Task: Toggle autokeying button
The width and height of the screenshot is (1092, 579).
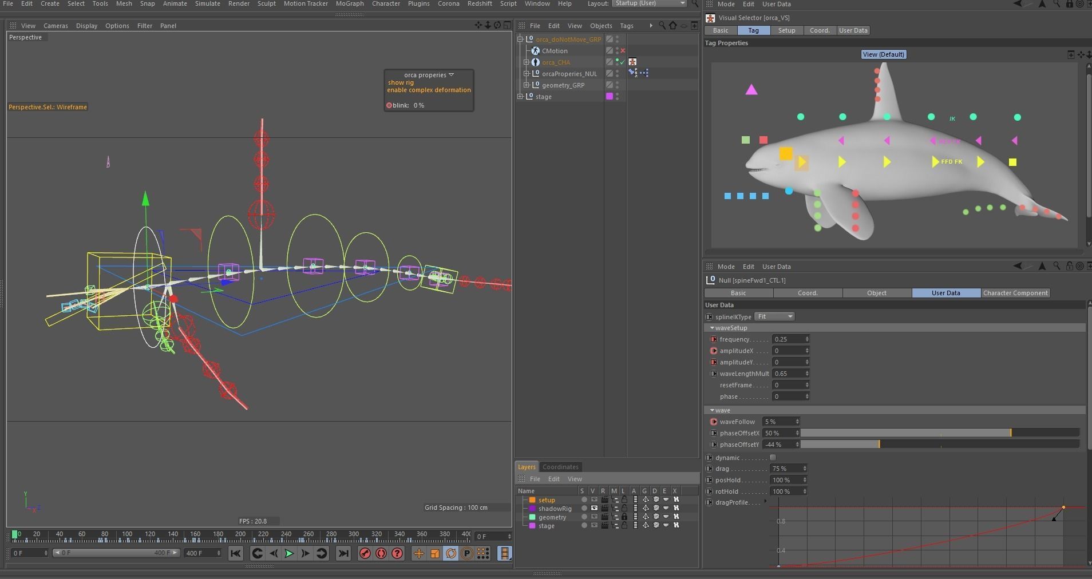Action: [x=381, y=553]
